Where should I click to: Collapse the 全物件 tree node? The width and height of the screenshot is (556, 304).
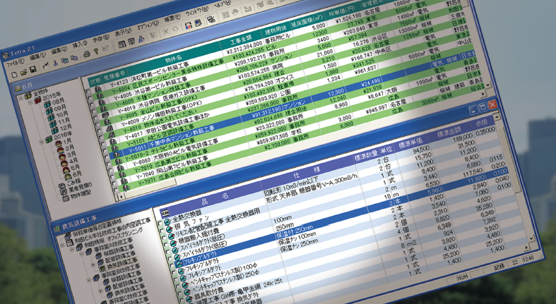coord(21,97)
